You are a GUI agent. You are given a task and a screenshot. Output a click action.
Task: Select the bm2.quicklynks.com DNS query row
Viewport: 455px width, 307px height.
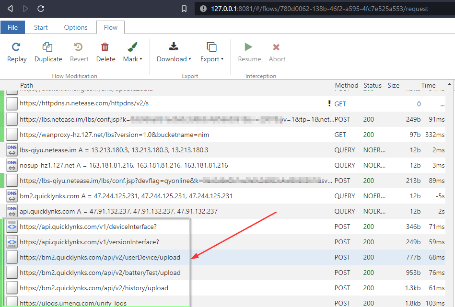pos(223,196)
